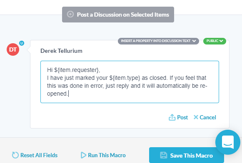This screenshot has width=242, height=163.
Task: Click the Derek Tellurium author name
Action: click(x=61, y=51)
